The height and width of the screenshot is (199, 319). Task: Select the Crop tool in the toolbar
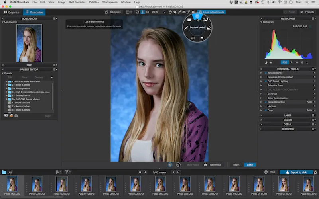175,12
